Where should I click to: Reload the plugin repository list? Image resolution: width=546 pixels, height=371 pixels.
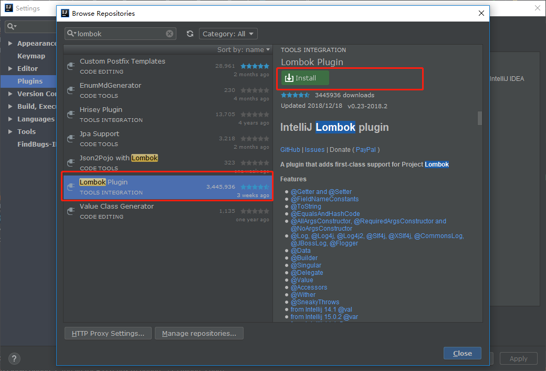coord(190,34)
